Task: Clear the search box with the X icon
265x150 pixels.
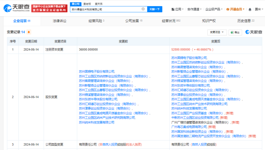Action: coord(143,9)
